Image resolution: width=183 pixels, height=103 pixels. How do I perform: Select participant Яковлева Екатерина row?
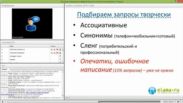(31, 53)
